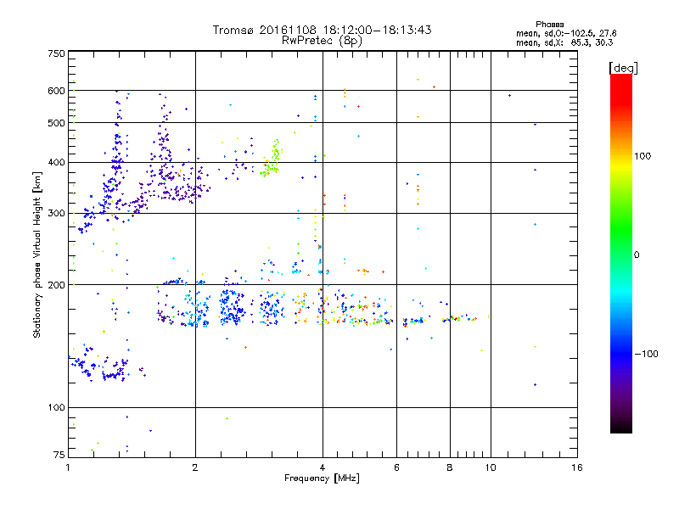The image size is (679, 509).
Task: Click the x-axis tick label '6'
Action: (396, 467)
